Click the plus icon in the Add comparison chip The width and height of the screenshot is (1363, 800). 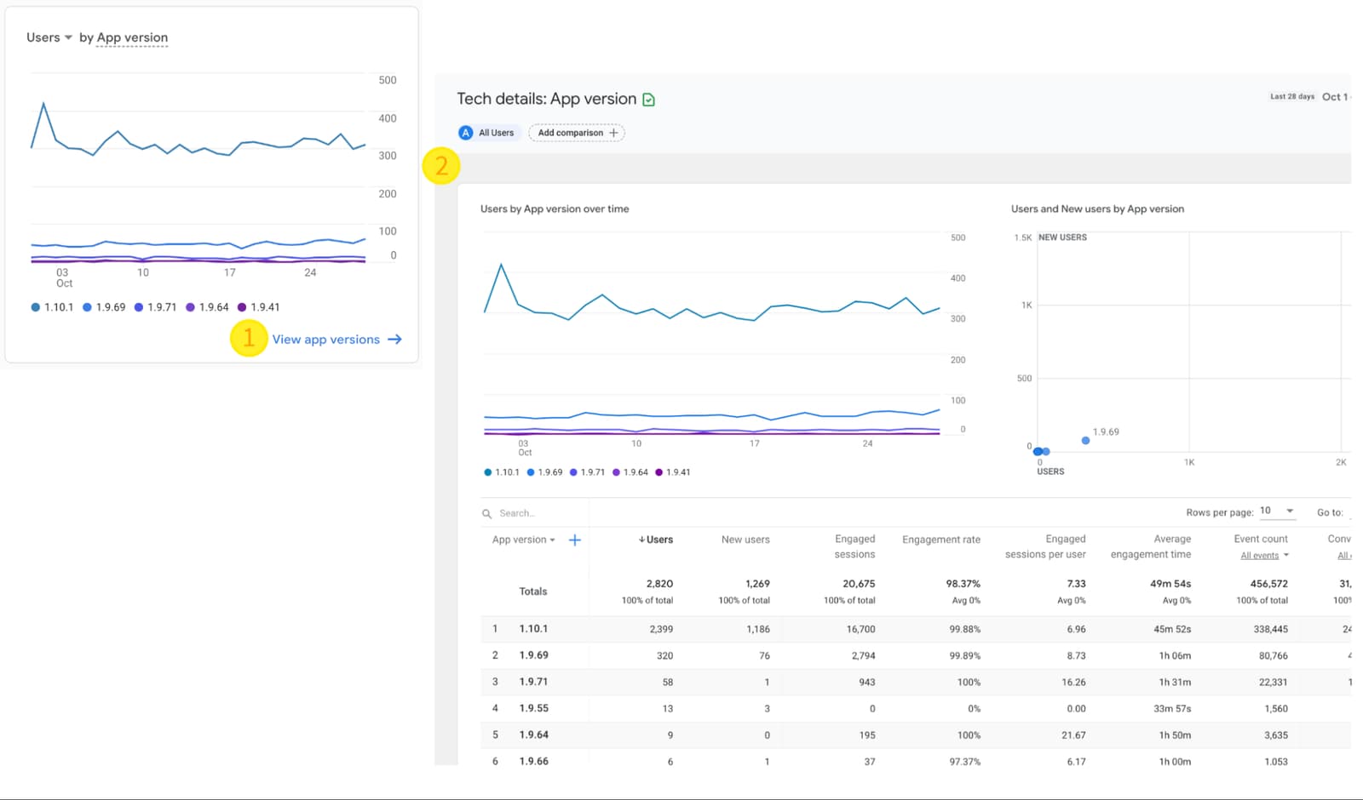click(613, 133)
